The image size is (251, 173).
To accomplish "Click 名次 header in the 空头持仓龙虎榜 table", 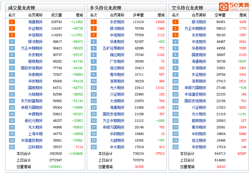I will click(175, 15).
